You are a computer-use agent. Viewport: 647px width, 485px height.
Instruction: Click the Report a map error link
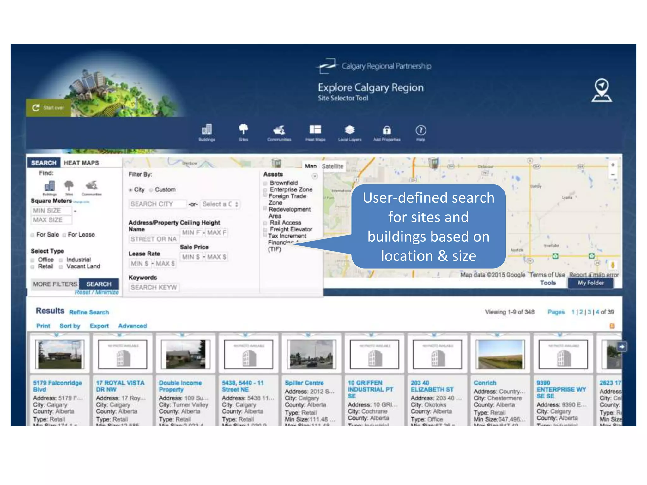594,275
